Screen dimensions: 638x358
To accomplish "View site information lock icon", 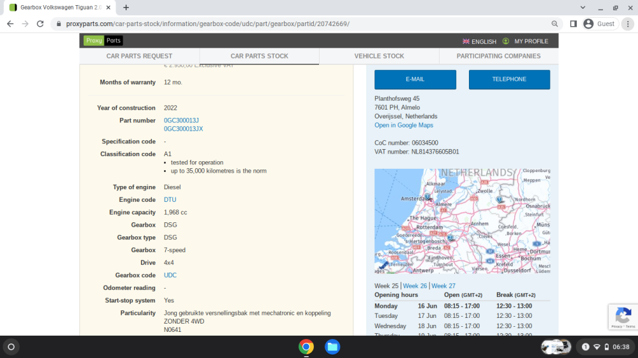I will click(x=59, y=24).
